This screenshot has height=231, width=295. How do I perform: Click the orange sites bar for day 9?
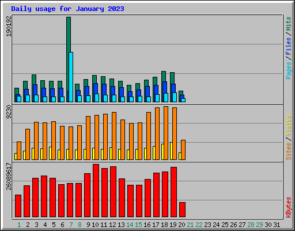click(88, 138)
